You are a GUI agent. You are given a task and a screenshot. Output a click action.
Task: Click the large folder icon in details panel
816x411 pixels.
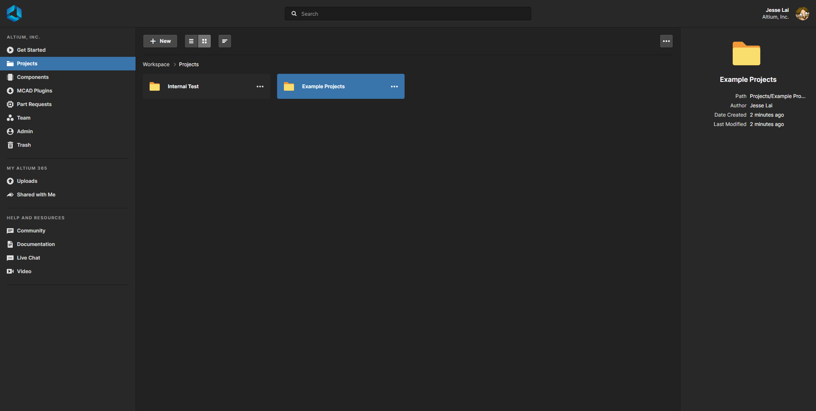point(746,53)
